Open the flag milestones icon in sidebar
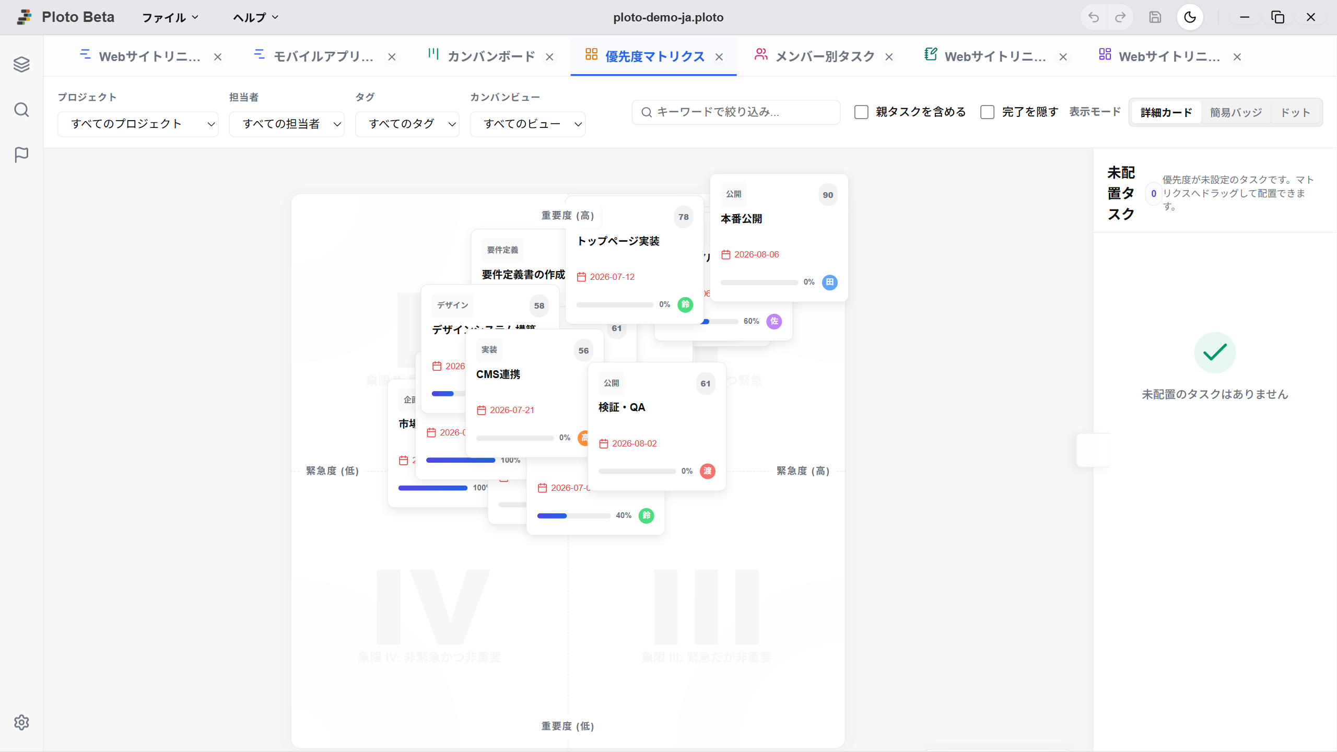The image size is (1337, 752). [x=21, y=155]
